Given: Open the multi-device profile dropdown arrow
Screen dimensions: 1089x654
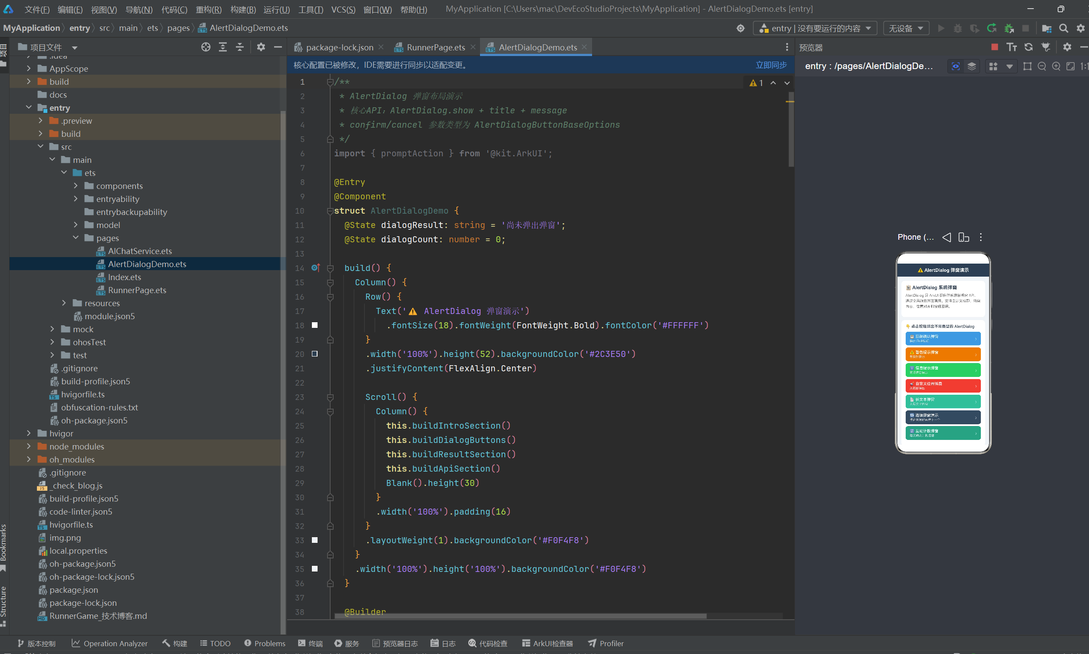Looking at the screenshot, I should coord(1009,66).
